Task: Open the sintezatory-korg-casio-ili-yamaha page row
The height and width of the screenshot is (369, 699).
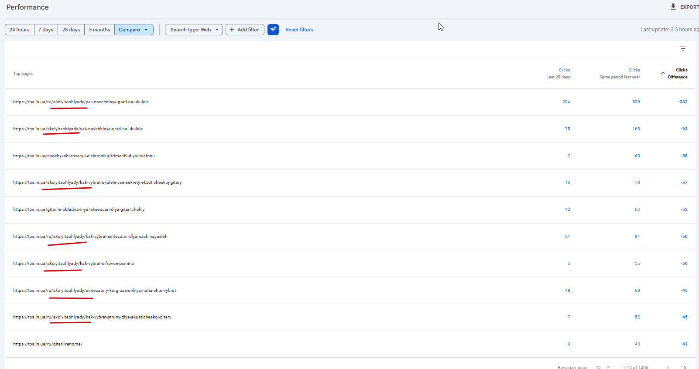Action: 350,291
